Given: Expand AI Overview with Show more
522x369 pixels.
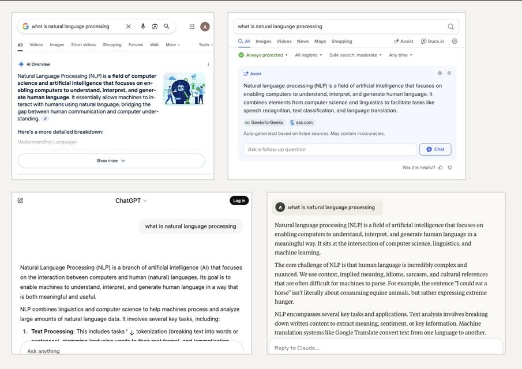Looking at the screenshot, I should pos(111,161).
